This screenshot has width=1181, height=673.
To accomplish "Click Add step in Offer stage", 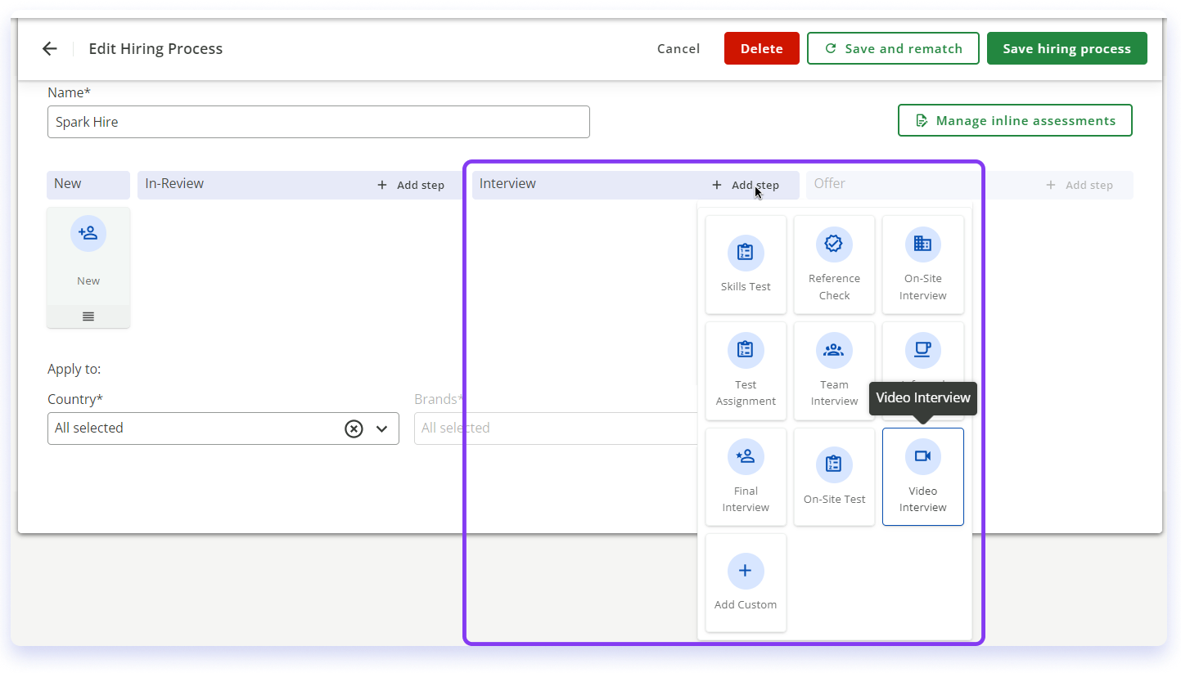I will click(1080, 186).
